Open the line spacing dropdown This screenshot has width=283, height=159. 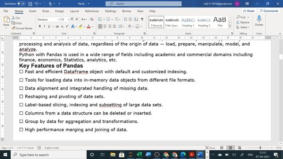(123, 26)
